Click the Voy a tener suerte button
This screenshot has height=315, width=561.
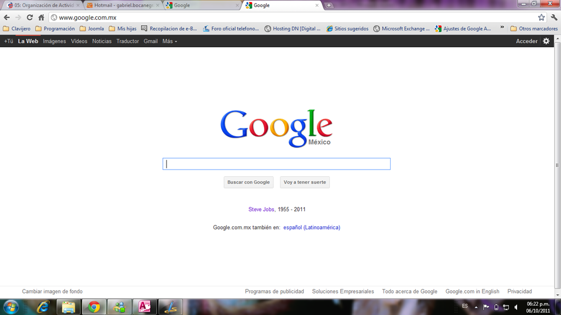click(x=305, y=182)
